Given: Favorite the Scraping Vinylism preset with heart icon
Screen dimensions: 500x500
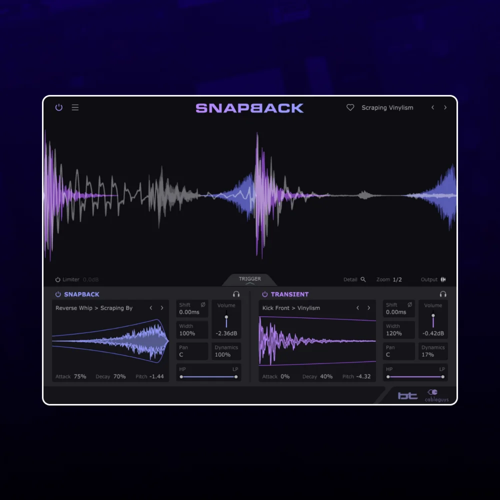Looking at the screenshot, I should pos(350,108).
